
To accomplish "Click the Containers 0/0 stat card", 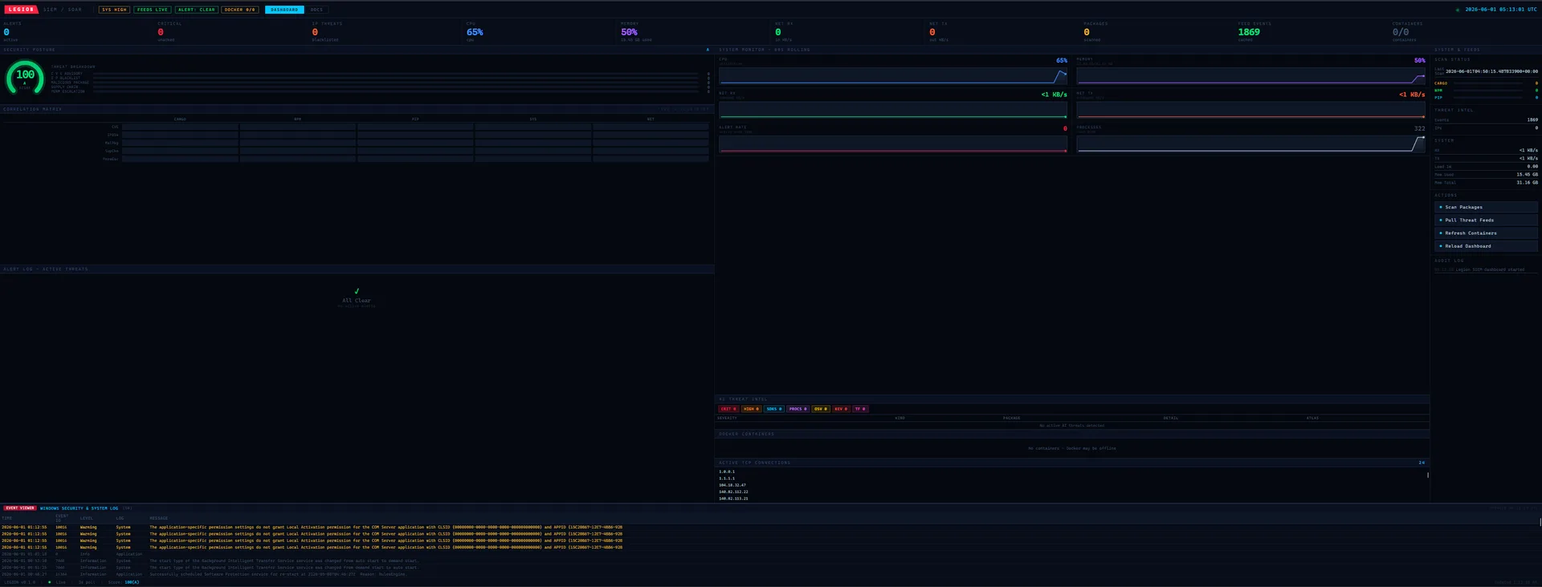I will click(1464, 32).
